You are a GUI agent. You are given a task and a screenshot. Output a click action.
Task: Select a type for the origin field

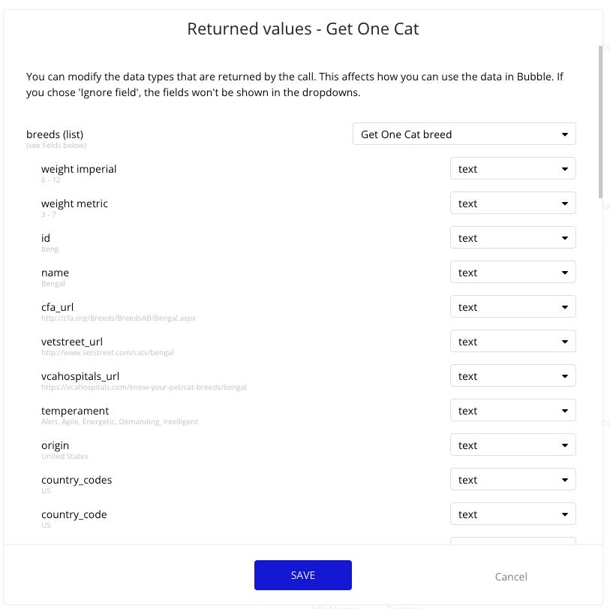512,445
